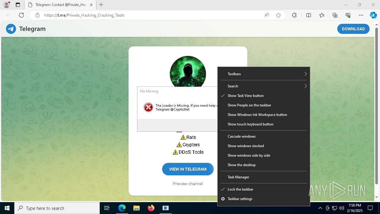The image size is (380, 214).
Task: Enable Show touch keyboard button
Action: [x=264, y=124]
